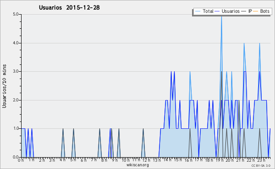Click the 23 h x-axis label
The height and width of the screenshot is (169, 275).
point(261,160)
